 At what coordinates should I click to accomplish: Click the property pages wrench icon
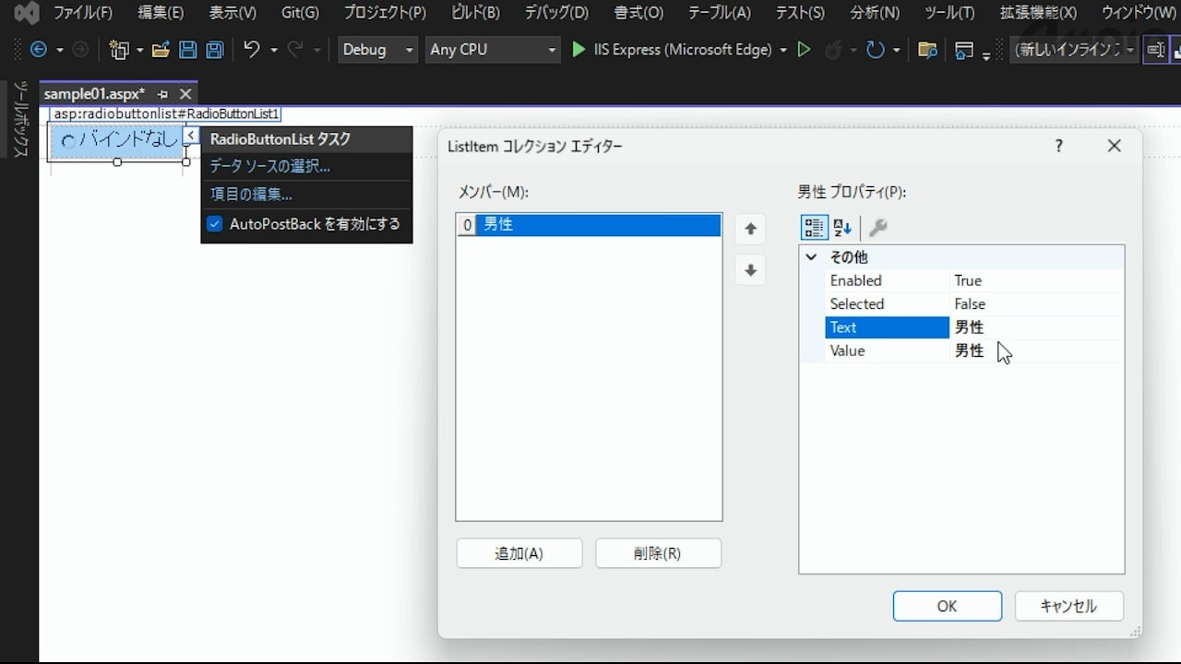(877, 228)
